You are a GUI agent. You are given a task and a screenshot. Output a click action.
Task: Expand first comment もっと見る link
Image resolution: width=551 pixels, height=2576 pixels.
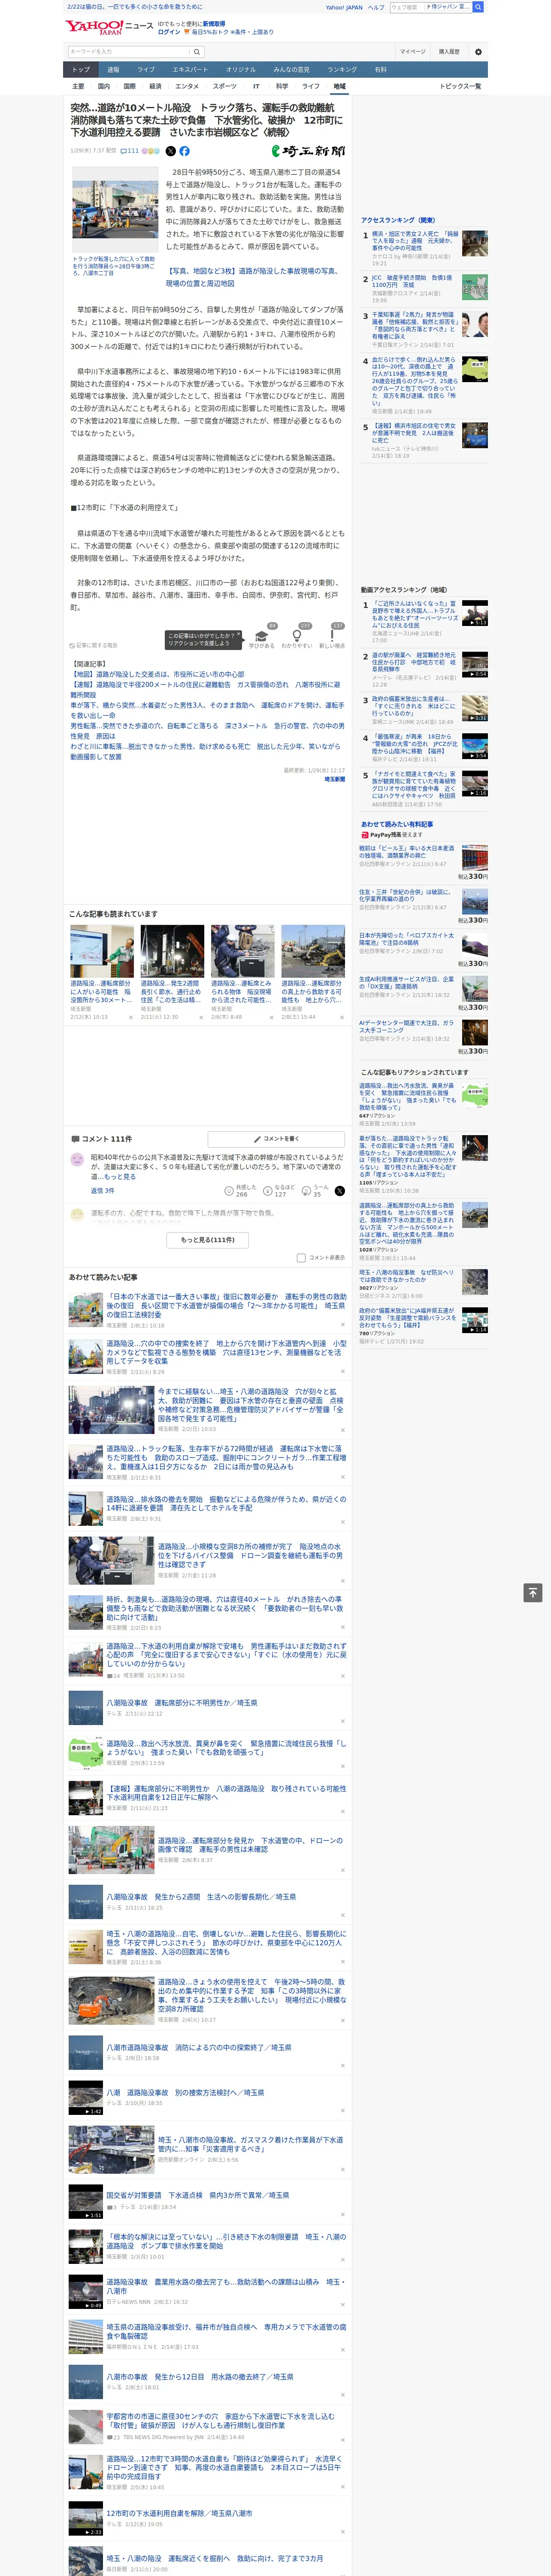click(x=121, y=1176)
